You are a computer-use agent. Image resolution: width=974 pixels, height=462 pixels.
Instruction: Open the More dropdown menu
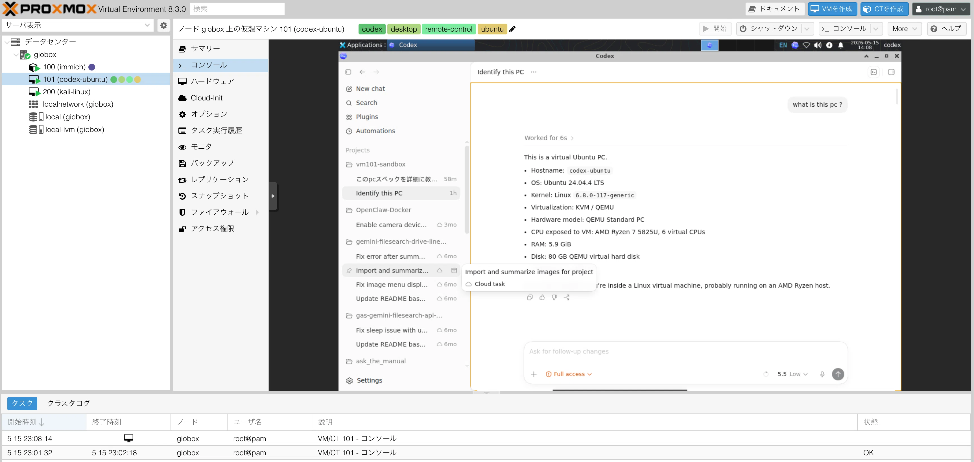(905, 29)
